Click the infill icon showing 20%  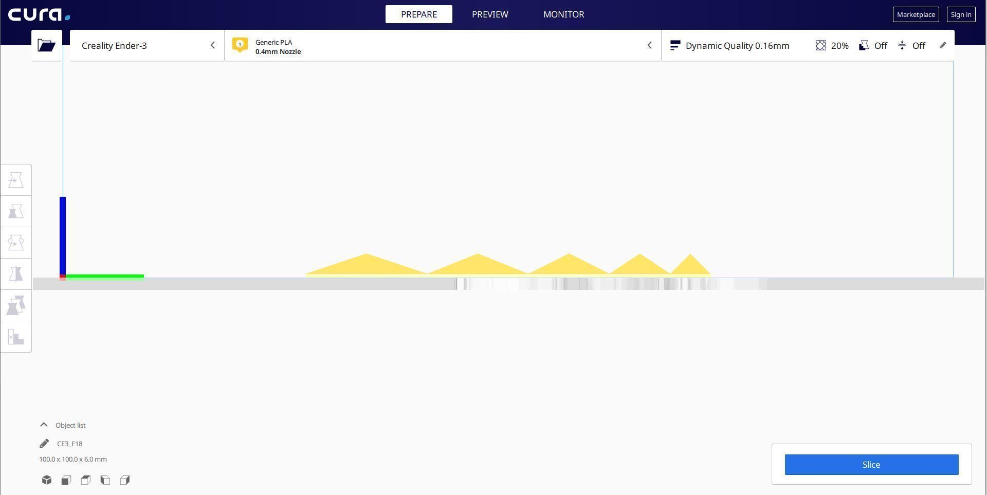point(821,46)
